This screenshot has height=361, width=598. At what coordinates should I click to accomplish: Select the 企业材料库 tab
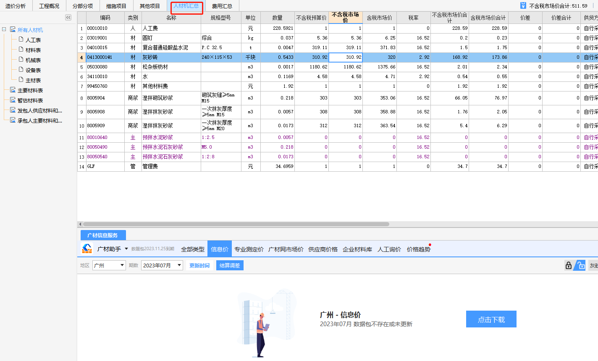tap(357, 249)
